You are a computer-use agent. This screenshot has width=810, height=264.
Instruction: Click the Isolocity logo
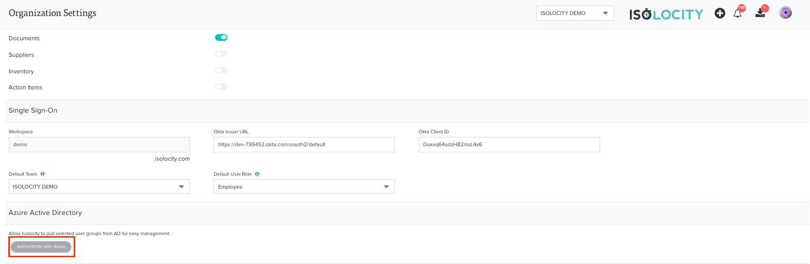[x=666, y=14]
